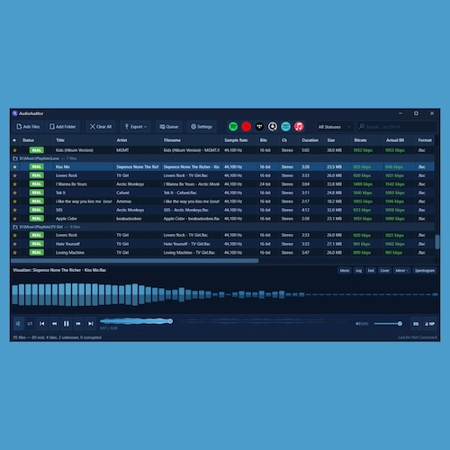Click the volume slider handle
450x450 pixels.
pos(400,324)
